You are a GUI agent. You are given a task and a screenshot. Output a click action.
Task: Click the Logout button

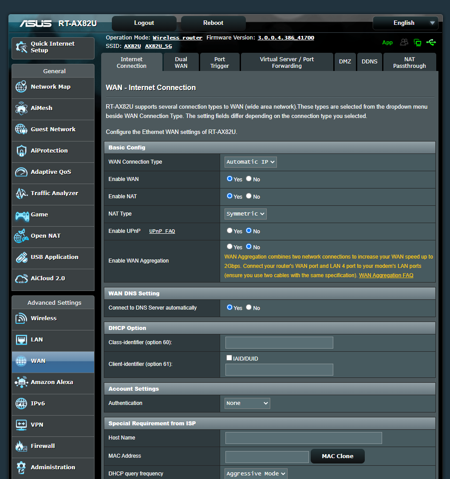click(144, 23)
